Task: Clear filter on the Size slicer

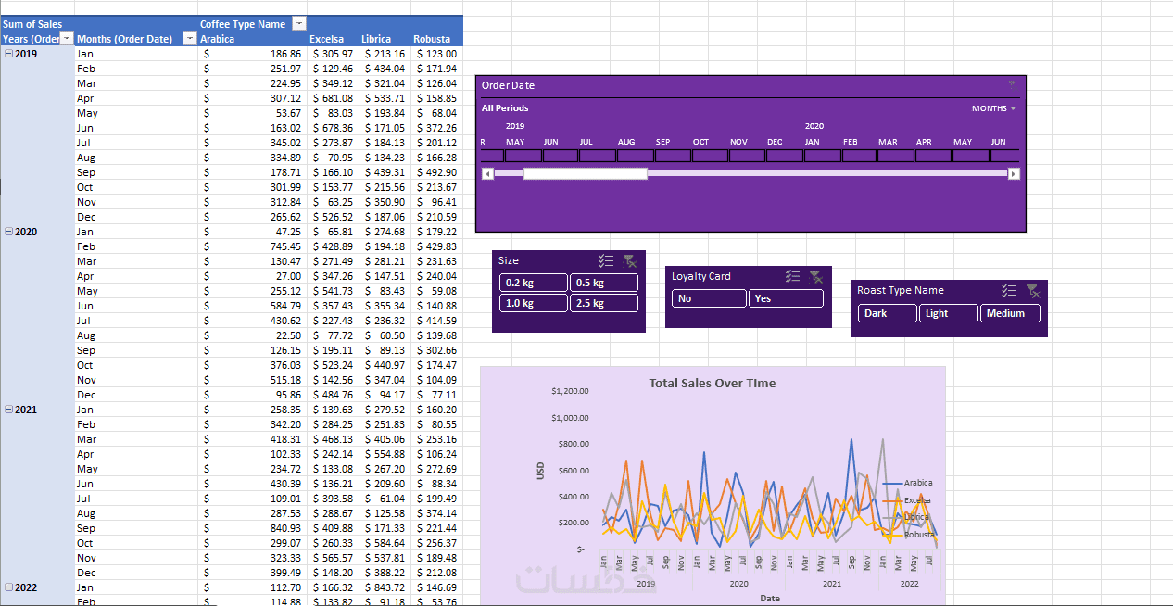Action: click(630, 261)
